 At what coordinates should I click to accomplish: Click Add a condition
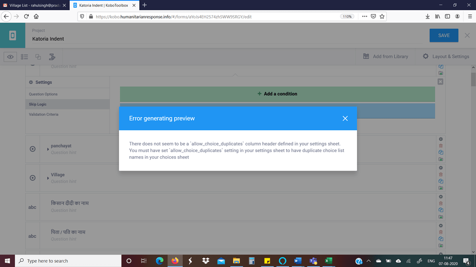click(277, 93)
